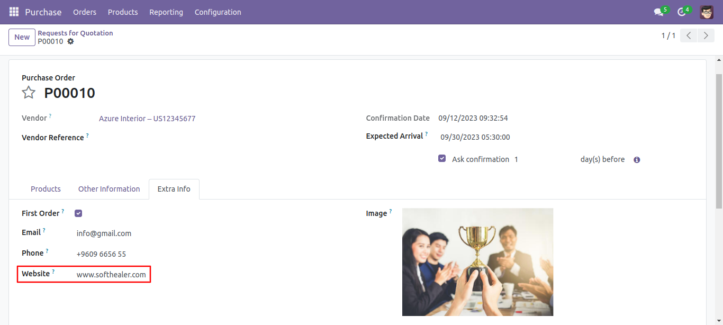Show help tooltip for Expected Arrival

coord(426,134)
